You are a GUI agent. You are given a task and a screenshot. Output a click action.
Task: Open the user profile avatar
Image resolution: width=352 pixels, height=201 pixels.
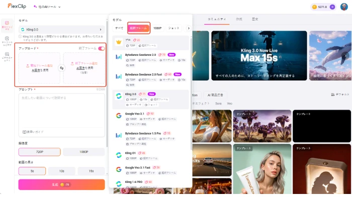pyautogui.click(x=343, y=7)
